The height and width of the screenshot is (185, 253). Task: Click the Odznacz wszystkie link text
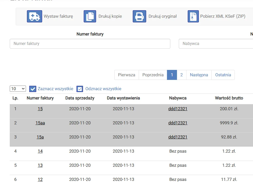click(x=103, y=89)
